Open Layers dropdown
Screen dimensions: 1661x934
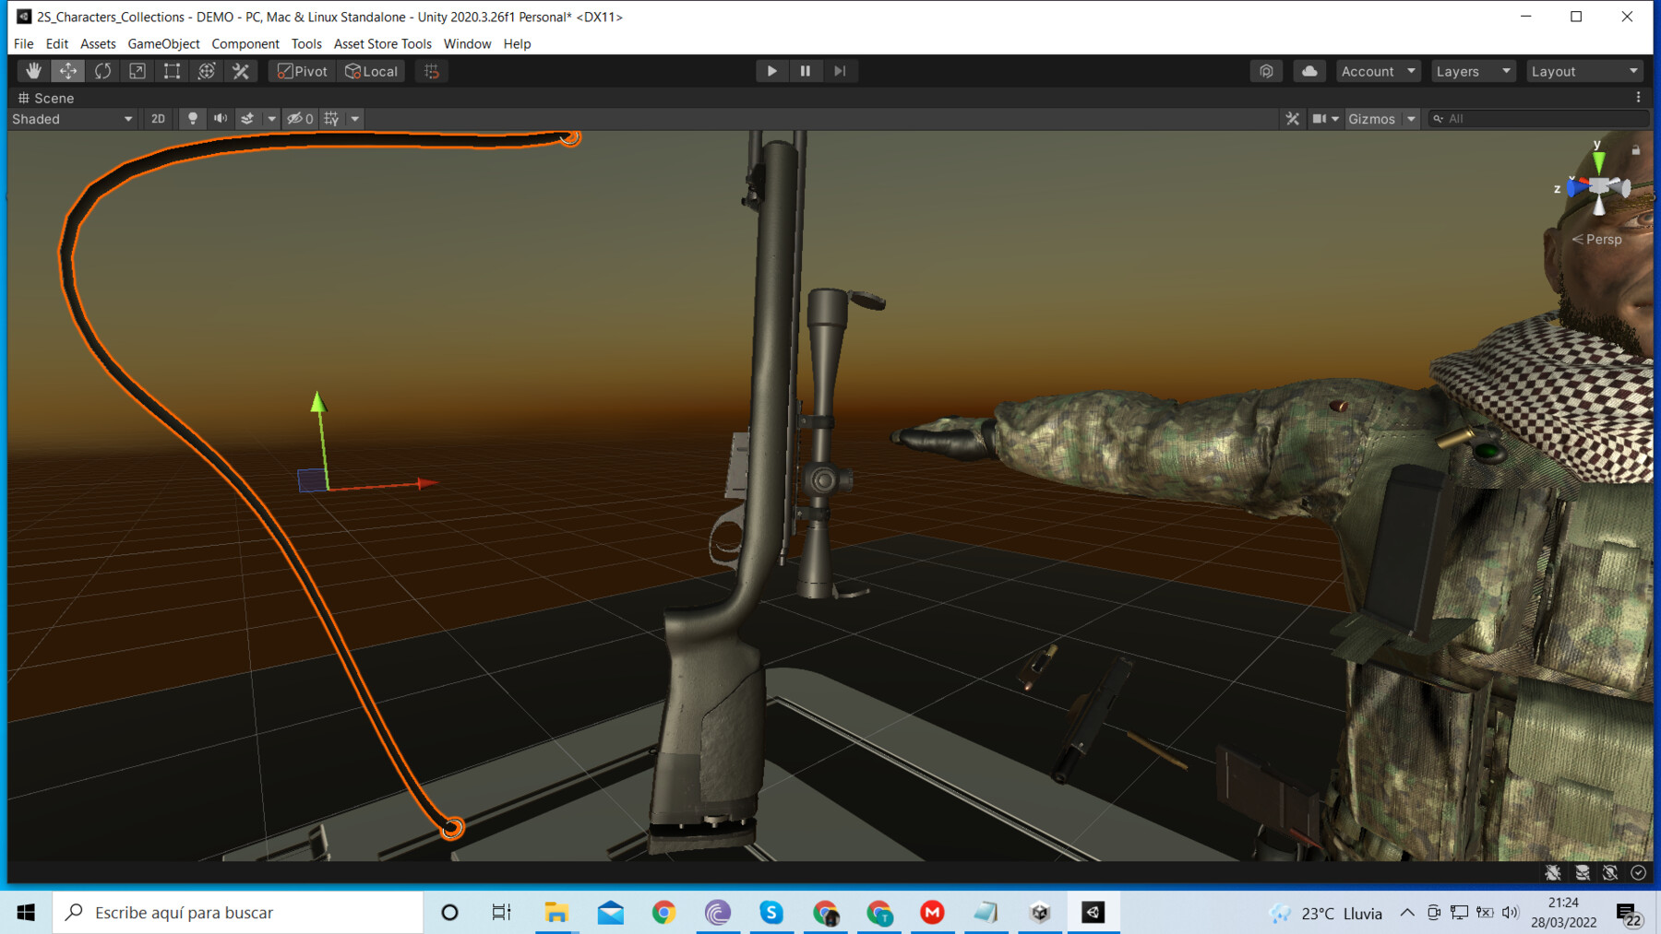tap(1473, 71)
